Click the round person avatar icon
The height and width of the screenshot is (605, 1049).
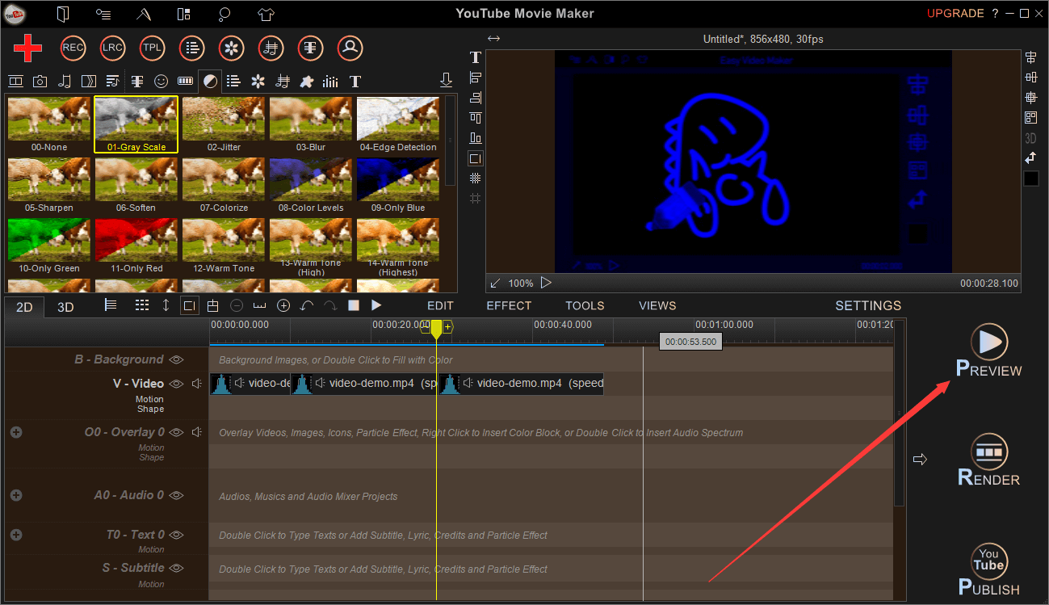[x=350, y=48]
